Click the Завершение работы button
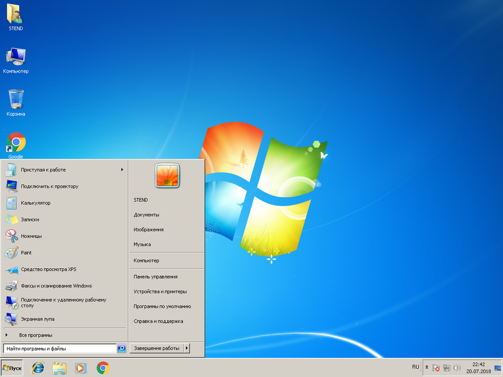The height and width of the screenshot is (377, 503). [157, 348]
